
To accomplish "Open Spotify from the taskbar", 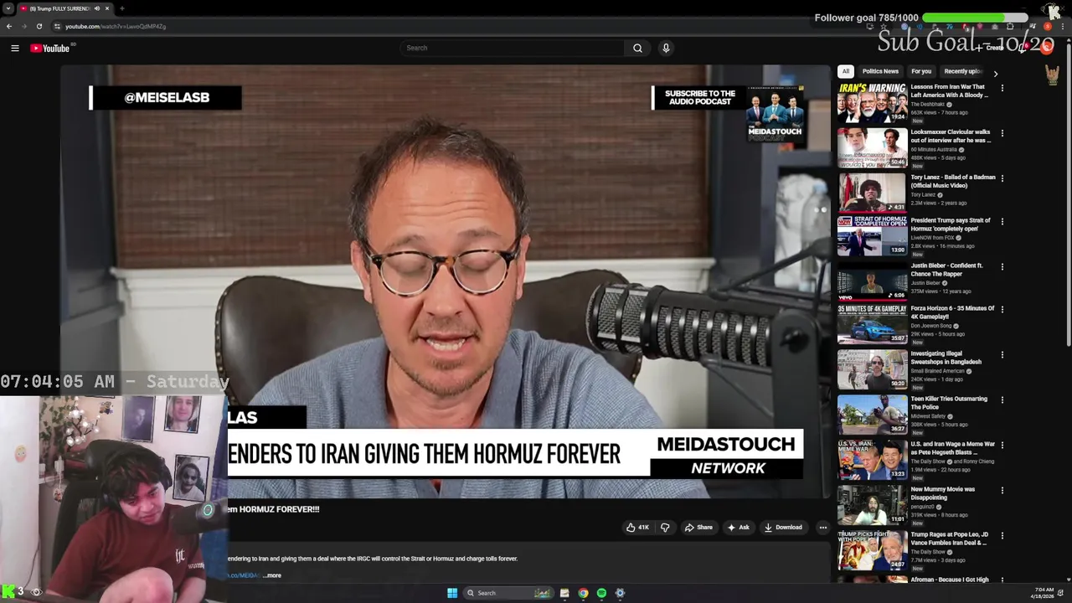I will tap(601, 593).
